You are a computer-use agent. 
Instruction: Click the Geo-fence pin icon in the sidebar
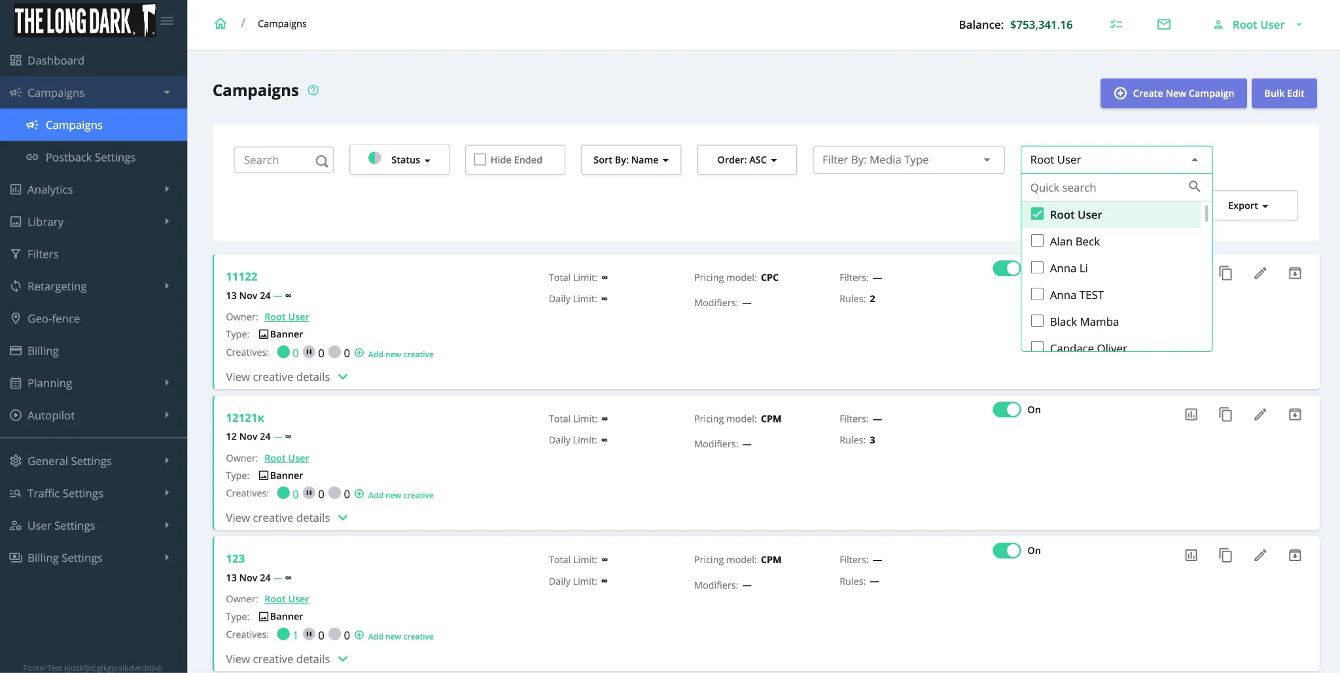[x=16, y=318]
